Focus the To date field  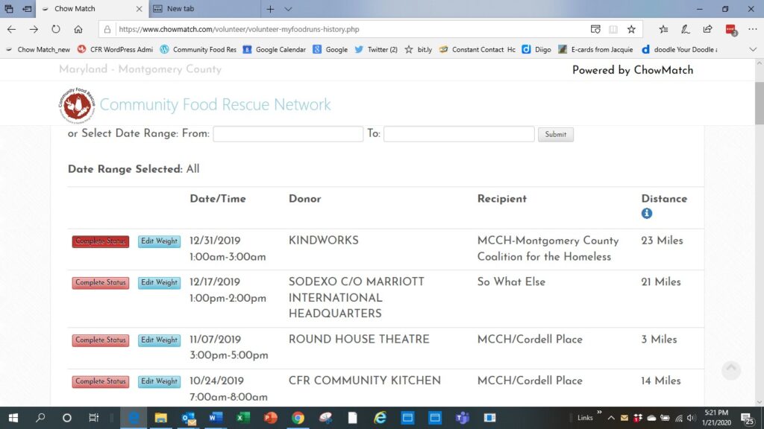click(459, 134)
